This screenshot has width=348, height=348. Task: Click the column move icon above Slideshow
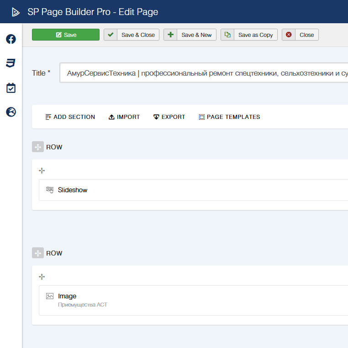[x=42, y=171]
